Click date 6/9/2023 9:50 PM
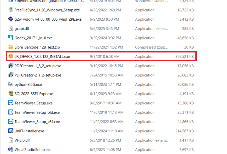 [x=104, y=19]
